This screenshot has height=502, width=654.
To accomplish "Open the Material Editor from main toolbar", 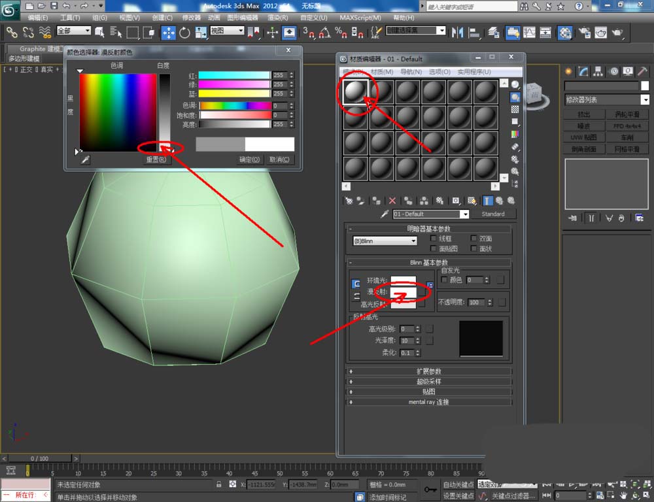I will coord(564,33).
